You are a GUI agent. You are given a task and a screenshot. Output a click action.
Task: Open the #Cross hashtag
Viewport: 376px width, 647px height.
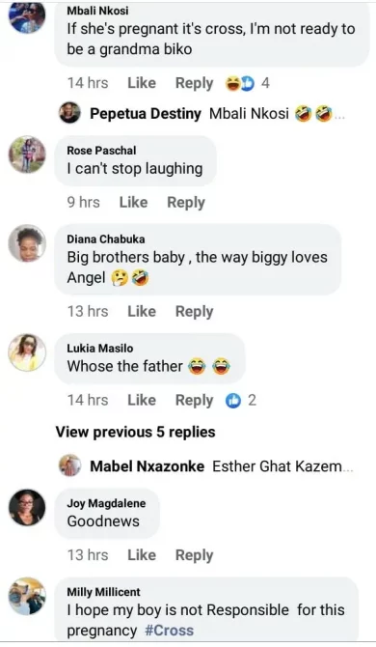coord(170,631)
